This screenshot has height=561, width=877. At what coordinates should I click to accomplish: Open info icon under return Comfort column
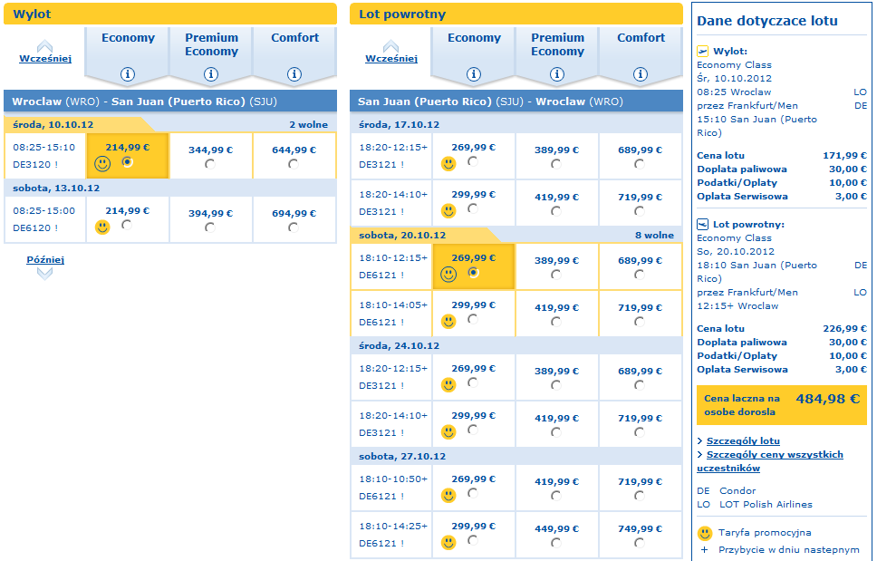pos(641,74)
